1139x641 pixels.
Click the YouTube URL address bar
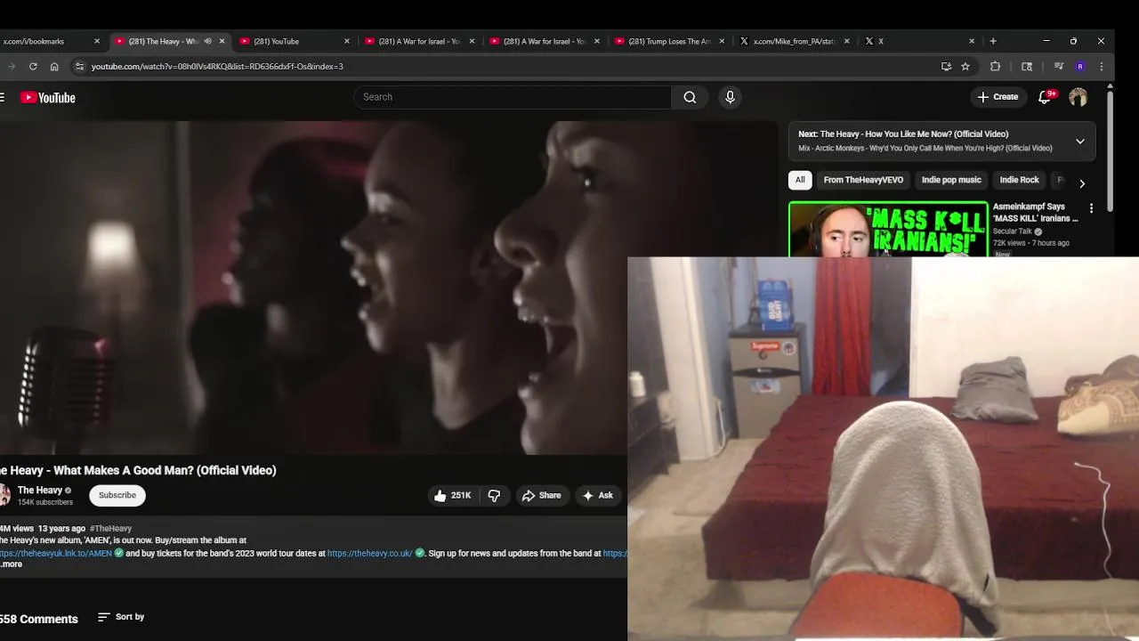tap(498, 66)
